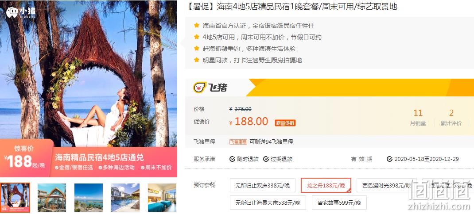Image resolution: width=474 pixels, height=214 pixels.
Task: Select 龙之舟188元/晚 package option
Action: (x=326, y=185)
